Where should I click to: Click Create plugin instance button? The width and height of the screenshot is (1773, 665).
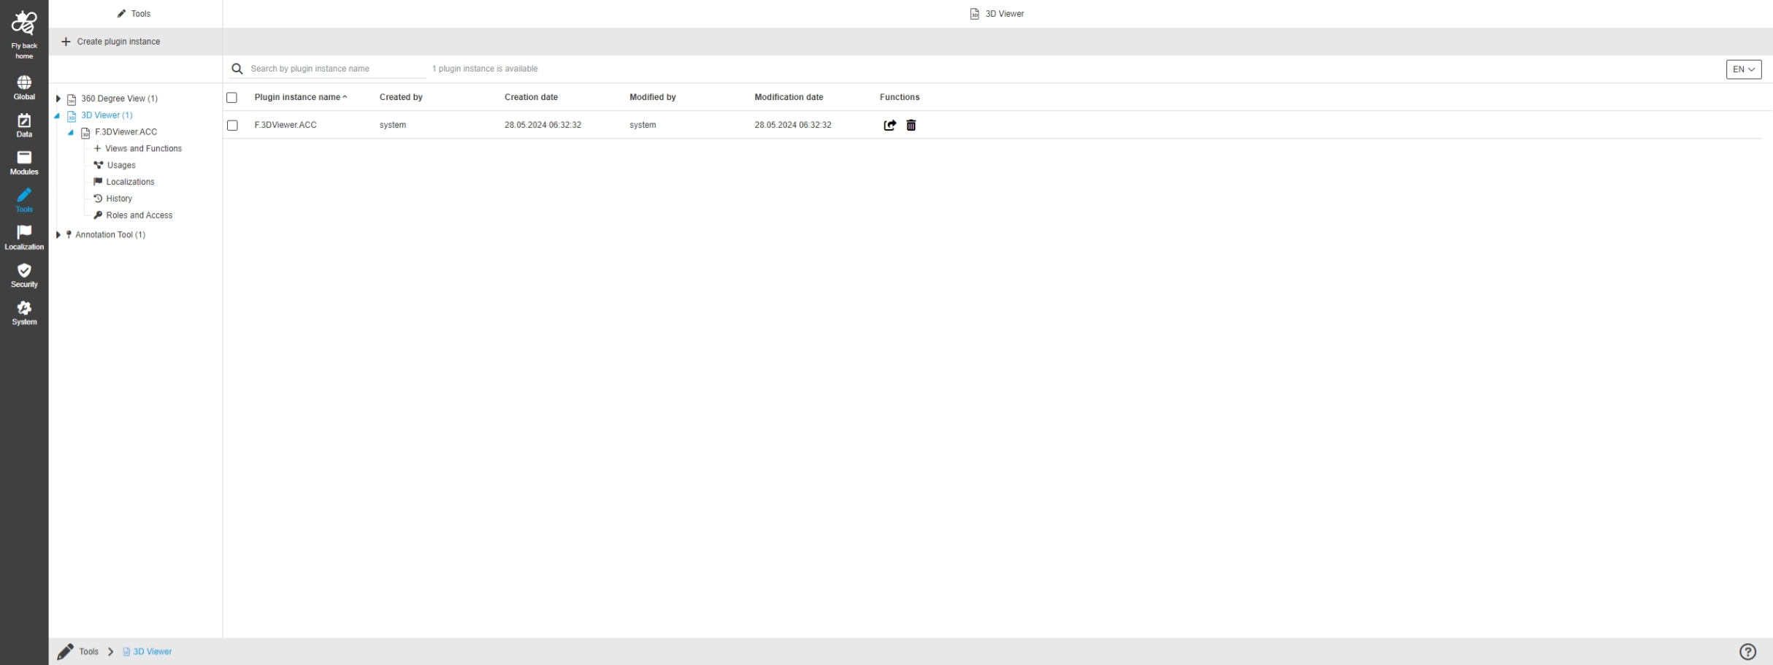coord(111,42)
